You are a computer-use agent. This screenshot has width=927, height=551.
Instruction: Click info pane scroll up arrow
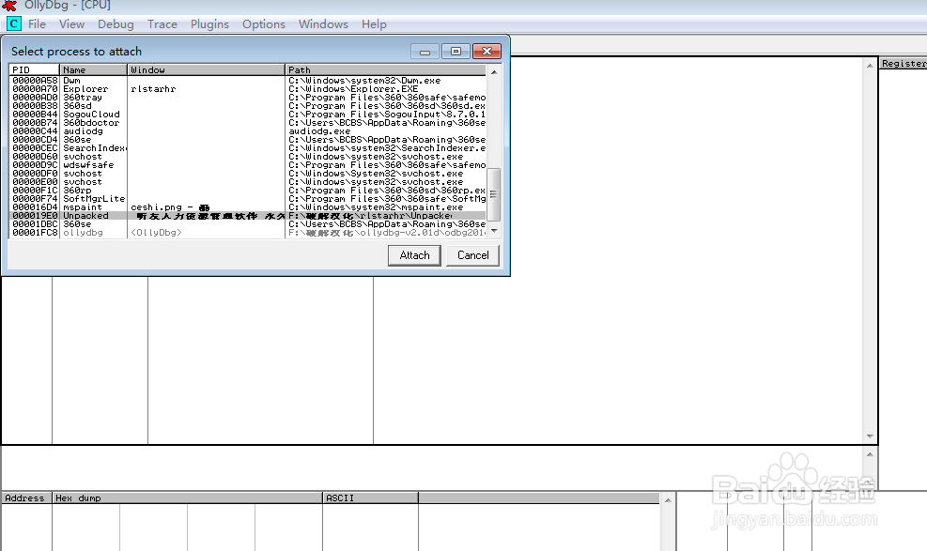[x=870, y=454]
